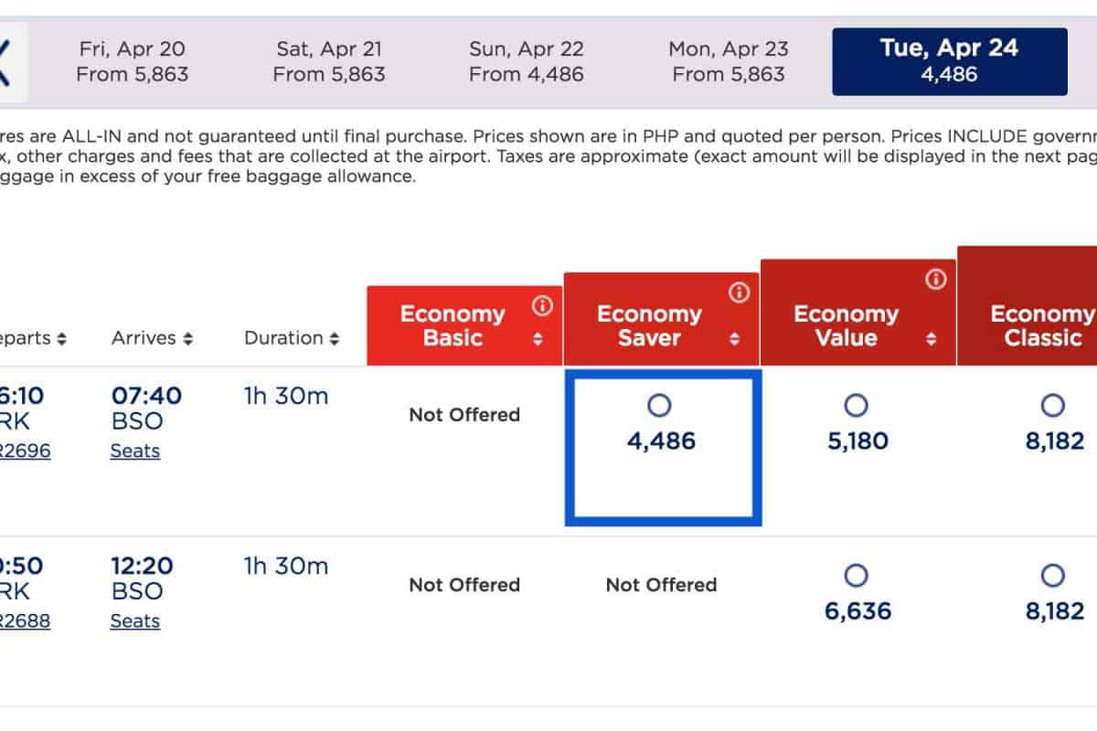
Task: Sort by Economy Saver fare arrows
Action: [734, 339]
